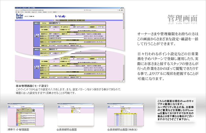
Task: Click the reload icon in address bar
Action: pyautogui.click(x=83, y=10)
